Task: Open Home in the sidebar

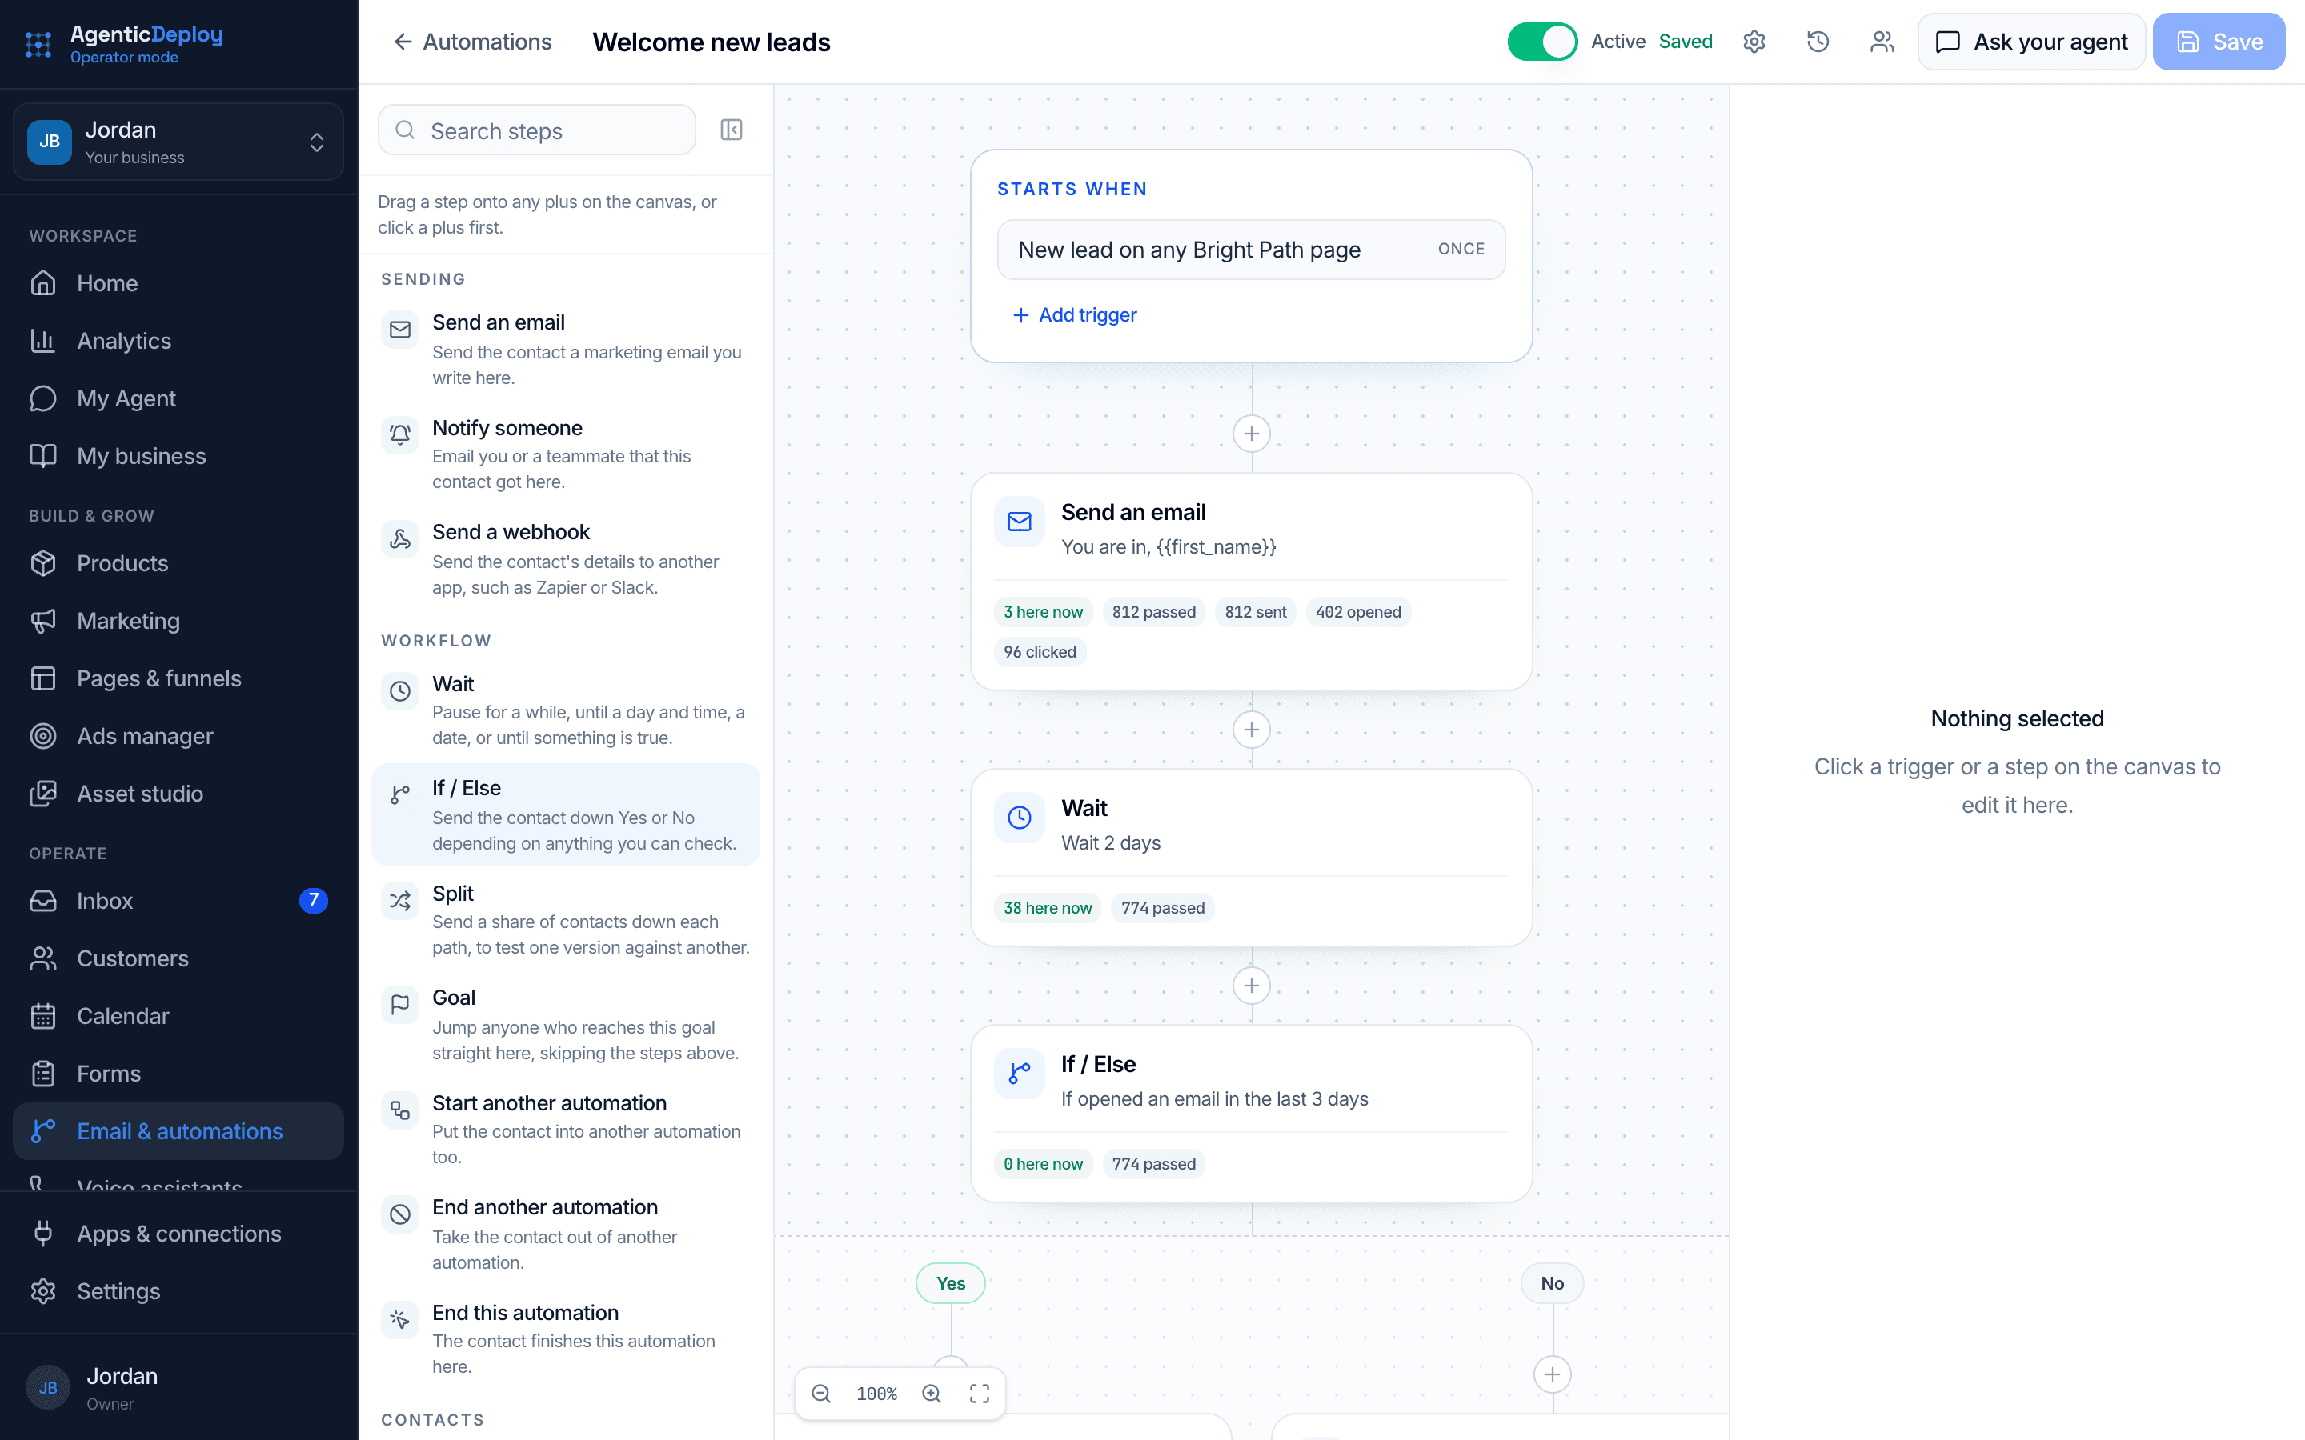Action: [178, 283]
